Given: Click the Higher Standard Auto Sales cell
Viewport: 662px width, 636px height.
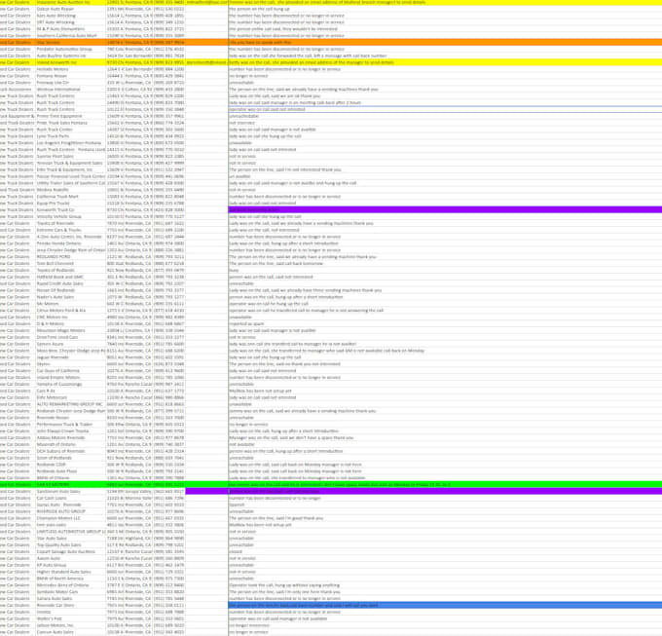Looking at the screenshot, I should coord(70,572).
